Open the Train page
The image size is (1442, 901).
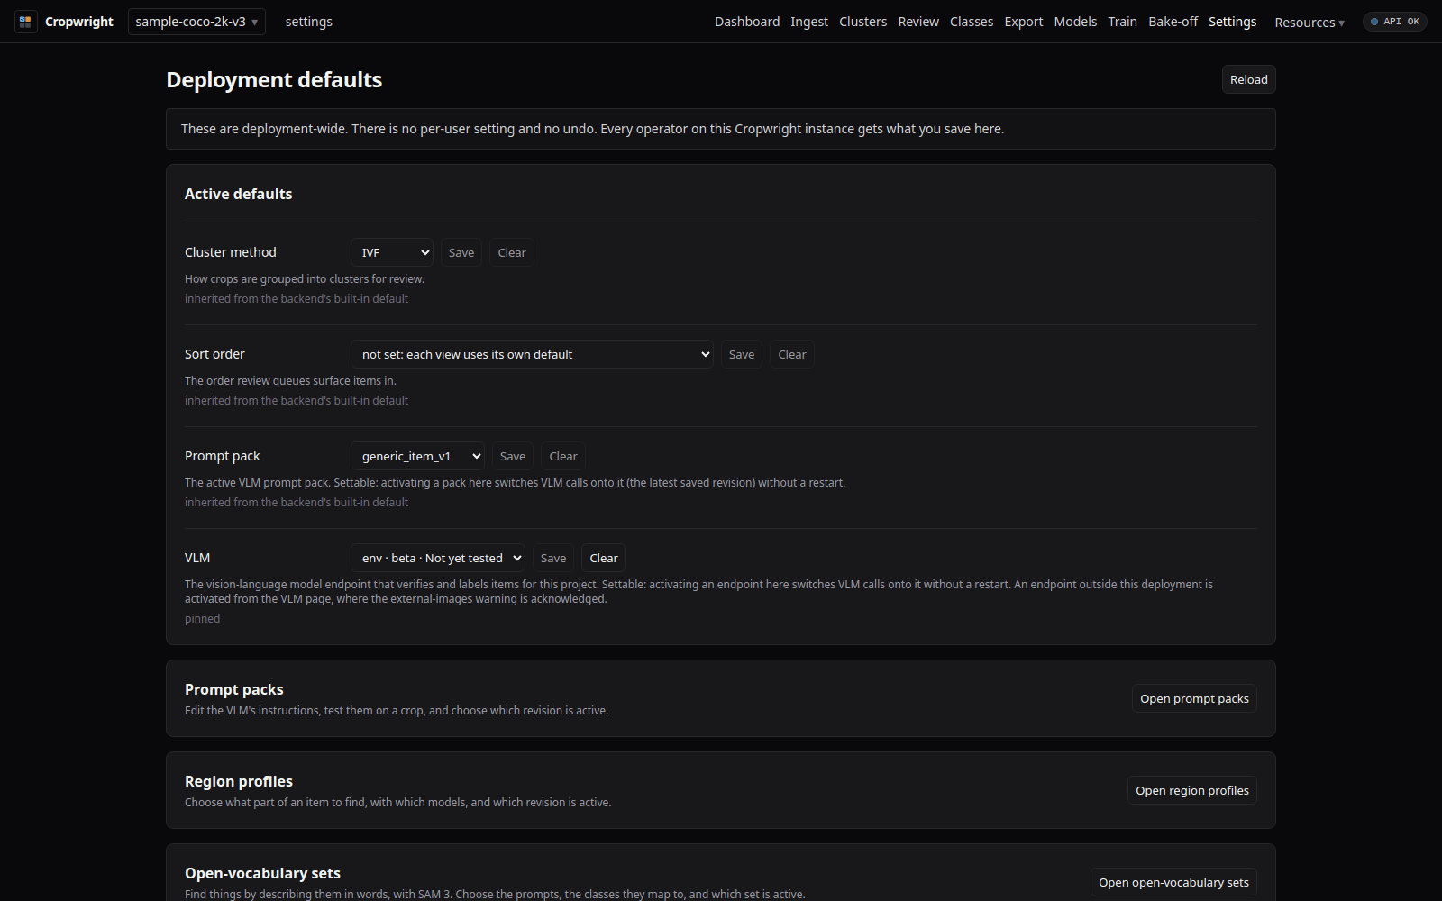click(x=1122, y=22)
